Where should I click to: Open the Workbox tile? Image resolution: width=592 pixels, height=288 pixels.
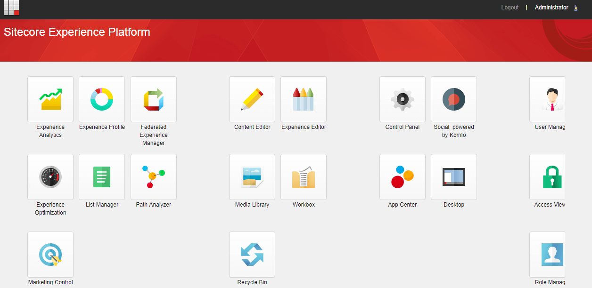[x=304, y=177]
